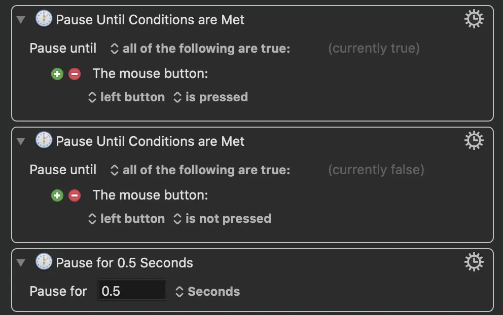Open gear menu of second Pause Until action

(474, 141)
